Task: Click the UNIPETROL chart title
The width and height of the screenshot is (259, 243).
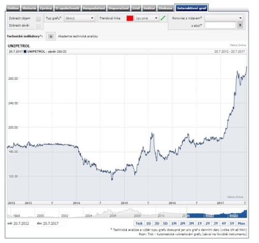Action: pyautogui.click(x=19, y=46)
